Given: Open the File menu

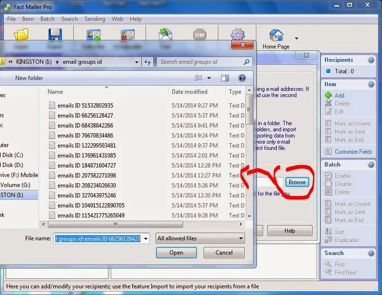Looking at the screenshot, I should point(11,19).
